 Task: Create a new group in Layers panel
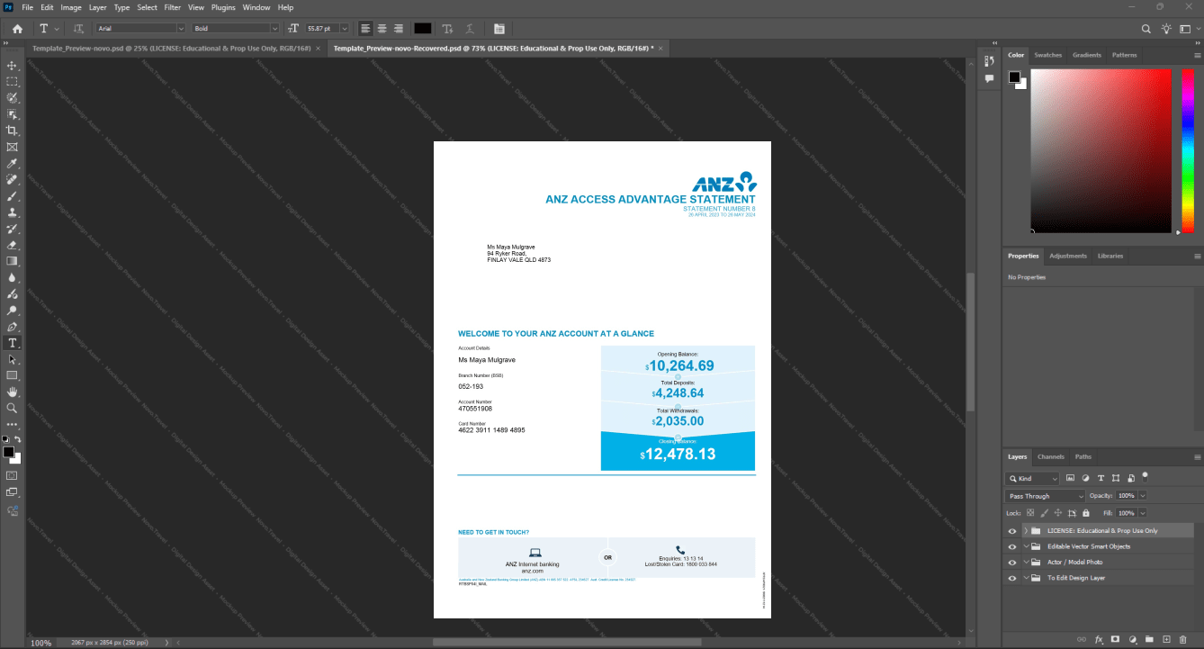(1149, 639)
